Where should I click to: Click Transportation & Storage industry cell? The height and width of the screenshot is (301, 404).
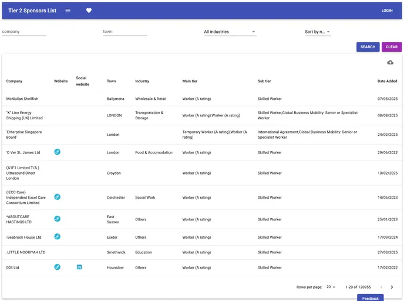pyautogui.click(x=149, y=115)
